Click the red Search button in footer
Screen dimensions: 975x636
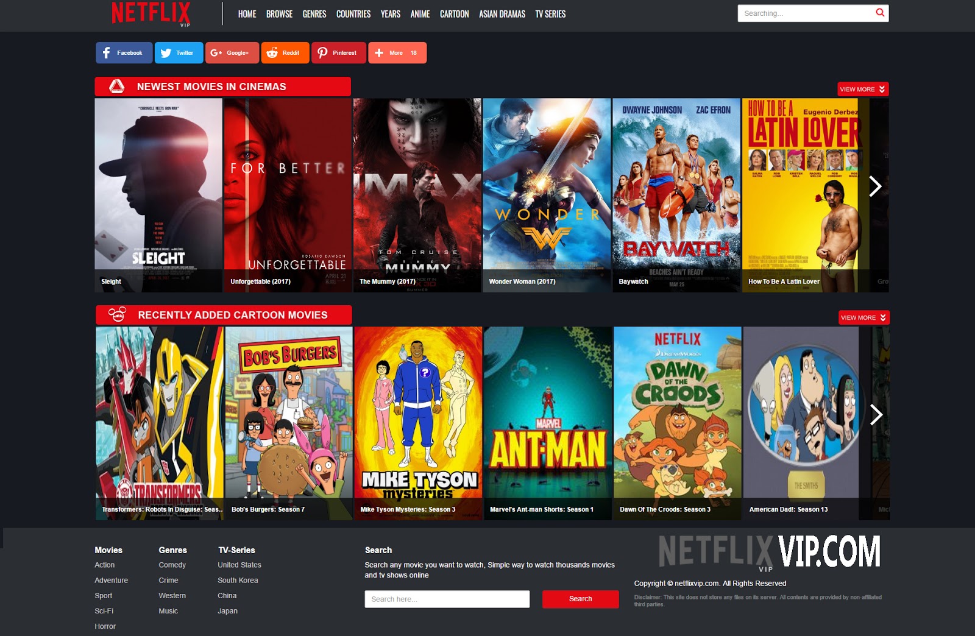click(581, 599)
